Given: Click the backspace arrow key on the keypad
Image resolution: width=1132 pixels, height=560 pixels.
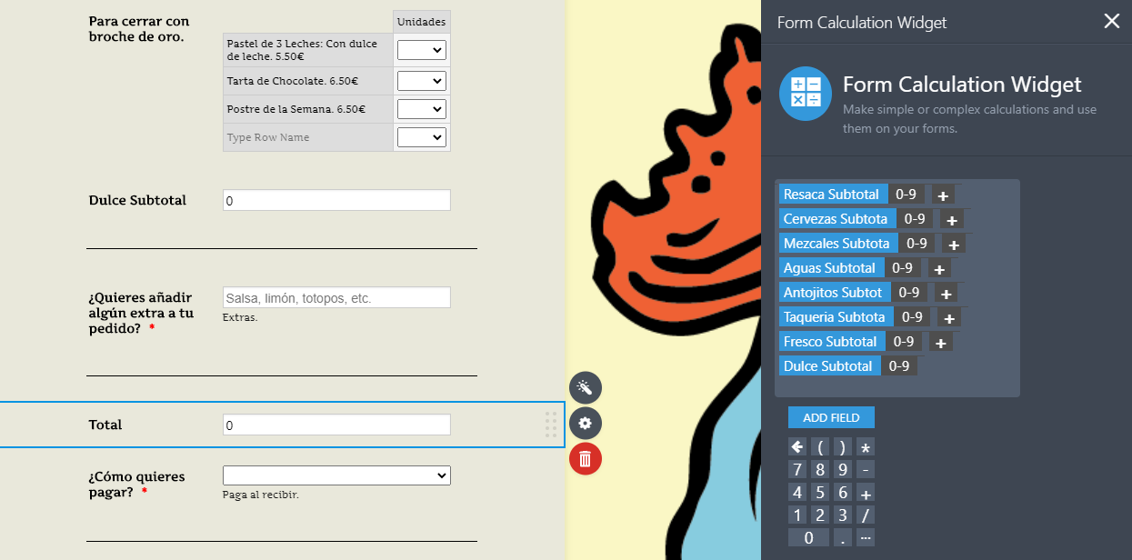Looking at the screenshot, I should pos(797,446).
